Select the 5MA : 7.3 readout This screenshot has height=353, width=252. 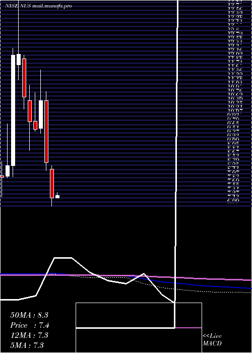pyautogui.click(x=27, y=345)
